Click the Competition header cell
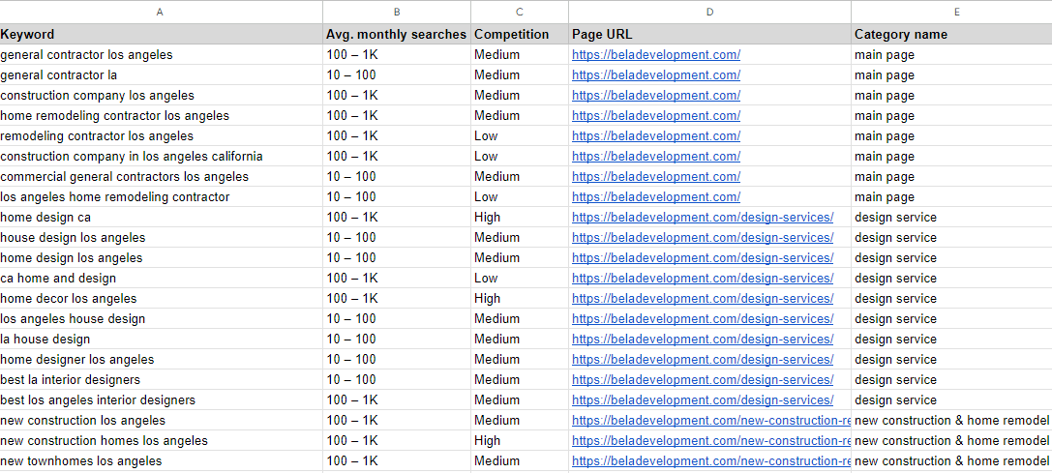Image resolution: width=1052 pixels, height=473 pixels. [x=520, y=34]
